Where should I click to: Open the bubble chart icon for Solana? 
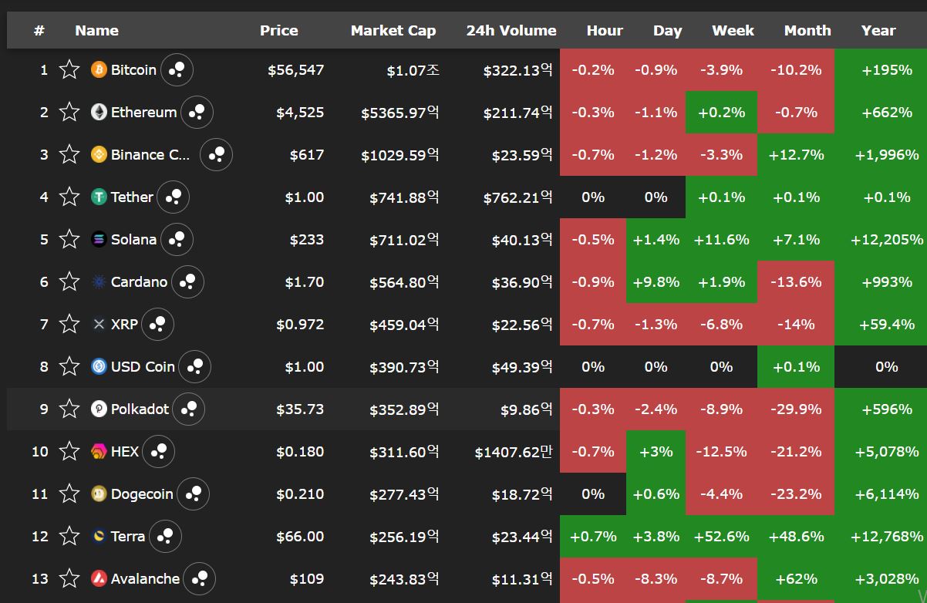(177, 239)
